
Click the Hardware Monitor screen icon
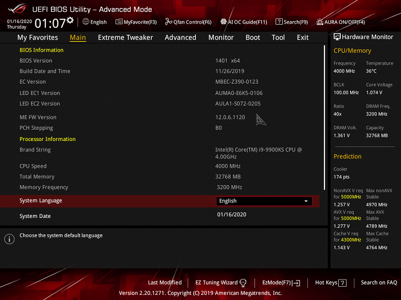[337, 37]
